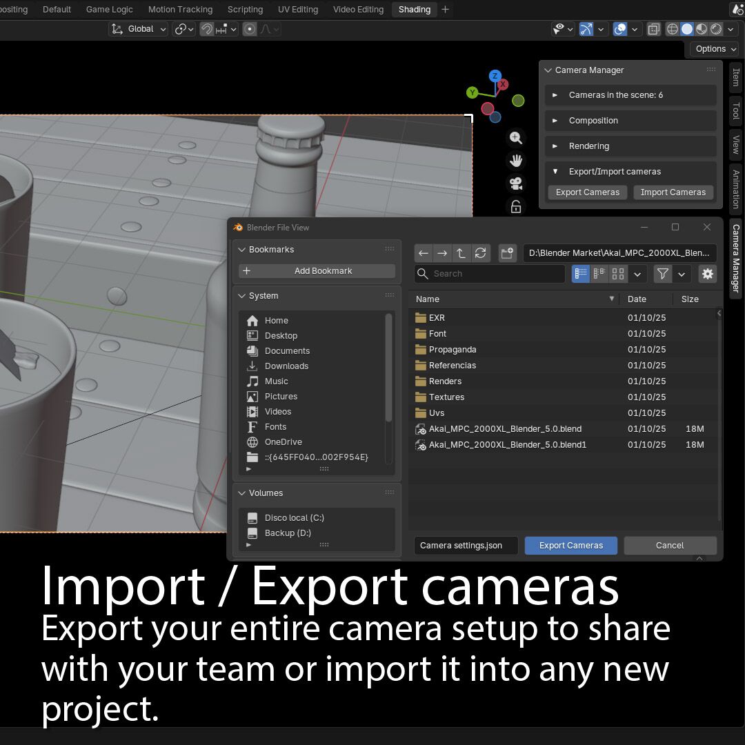Viewport: 745px width, 745px height.
Task: Toggle camera view icon in viewport
Action: coord(515,183)
